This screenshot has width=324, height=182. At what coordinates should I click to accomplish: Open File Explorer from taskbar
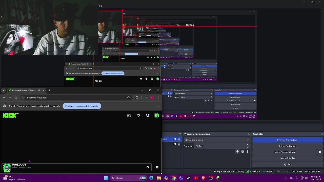(159, 178)
